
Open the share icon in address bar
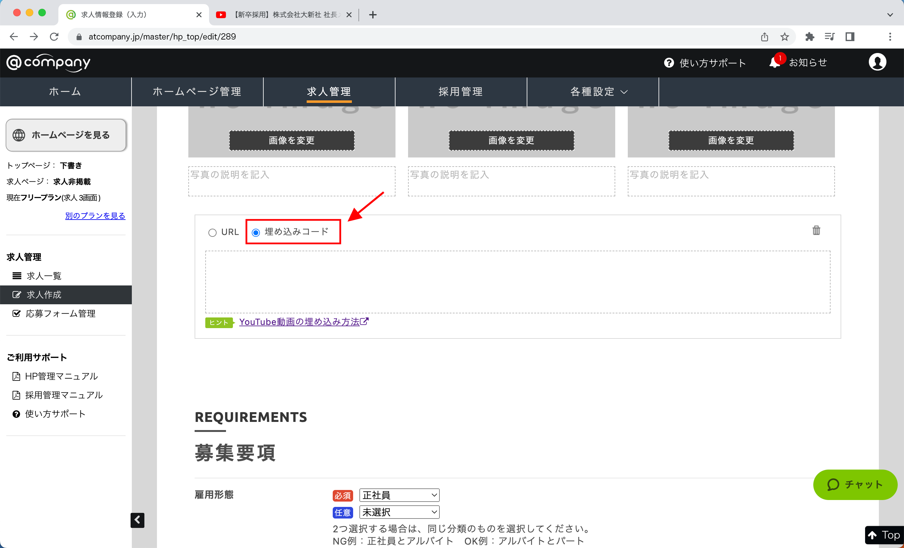coord(764,37)
